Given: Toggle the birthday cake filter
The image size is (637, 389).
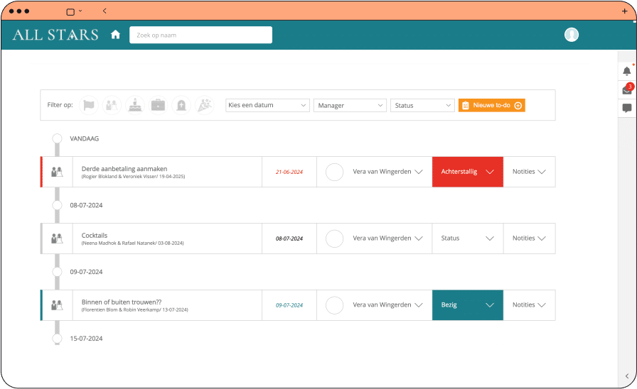Looking at the screenshot, I should pyautogui.click(x=135, y=105).
